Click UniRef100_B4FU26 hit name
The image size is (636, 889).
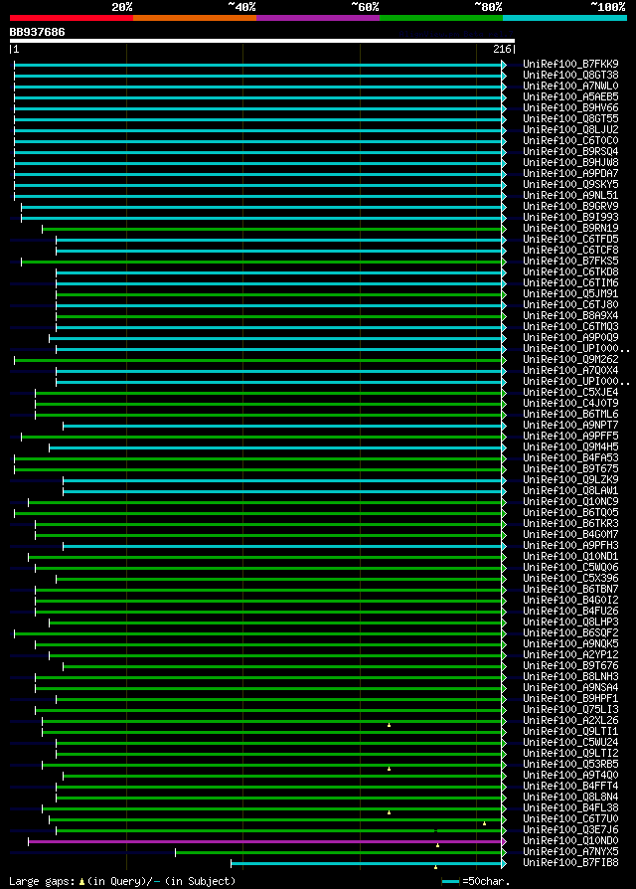[570, 612]
